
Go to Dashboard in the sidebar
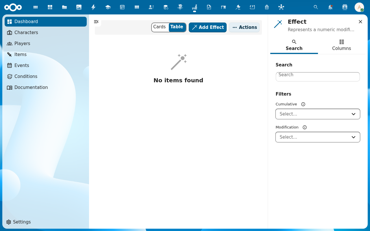pos(46,22)
